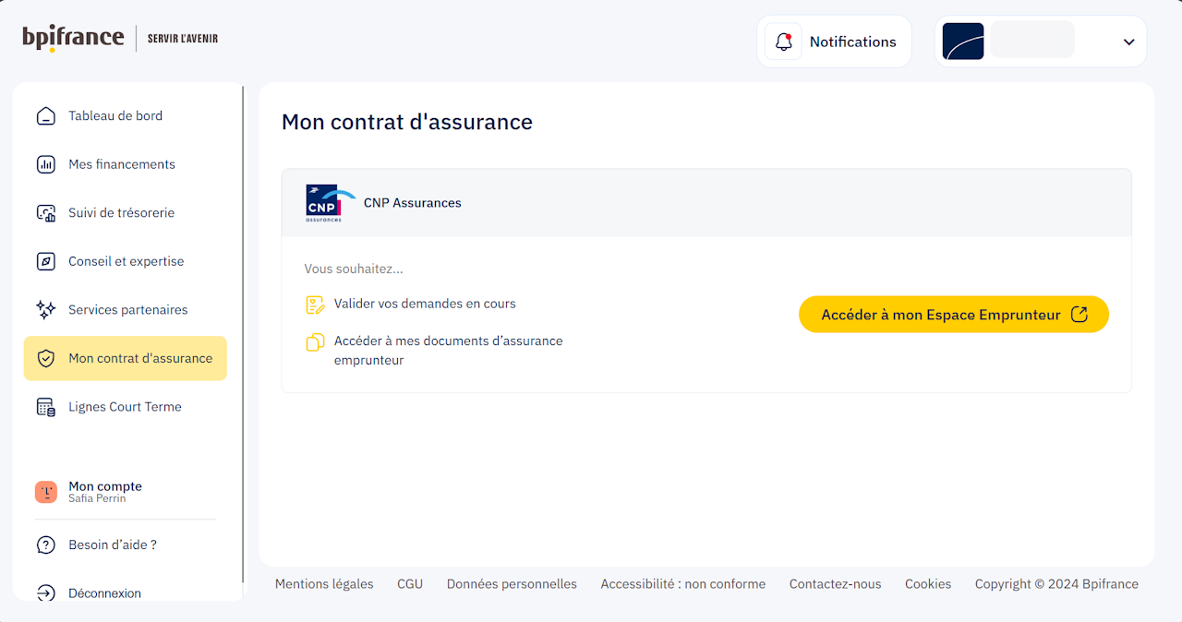This screenshot has width=1182, height=622.
Task: Click the sidebar vertical scrollbar
Action: [x=243, y=332]
